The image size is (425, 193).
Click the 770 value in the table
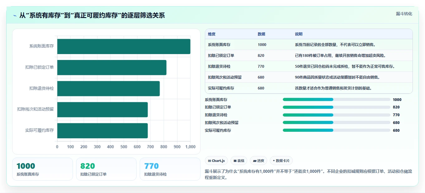(x=261, y=66)
